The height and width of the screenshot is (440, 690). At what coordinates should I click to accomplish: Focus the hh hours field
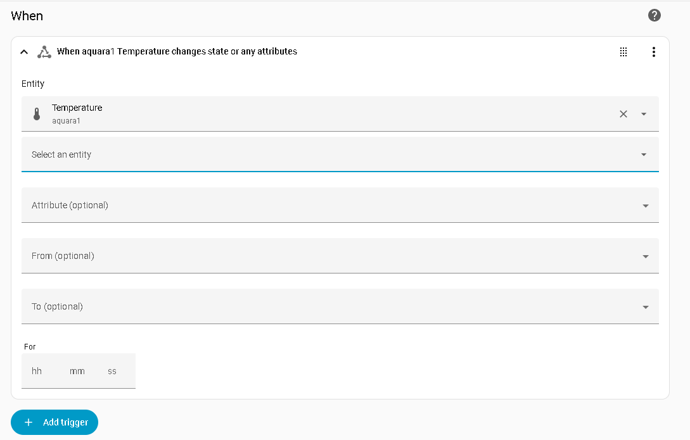(37, 371)
